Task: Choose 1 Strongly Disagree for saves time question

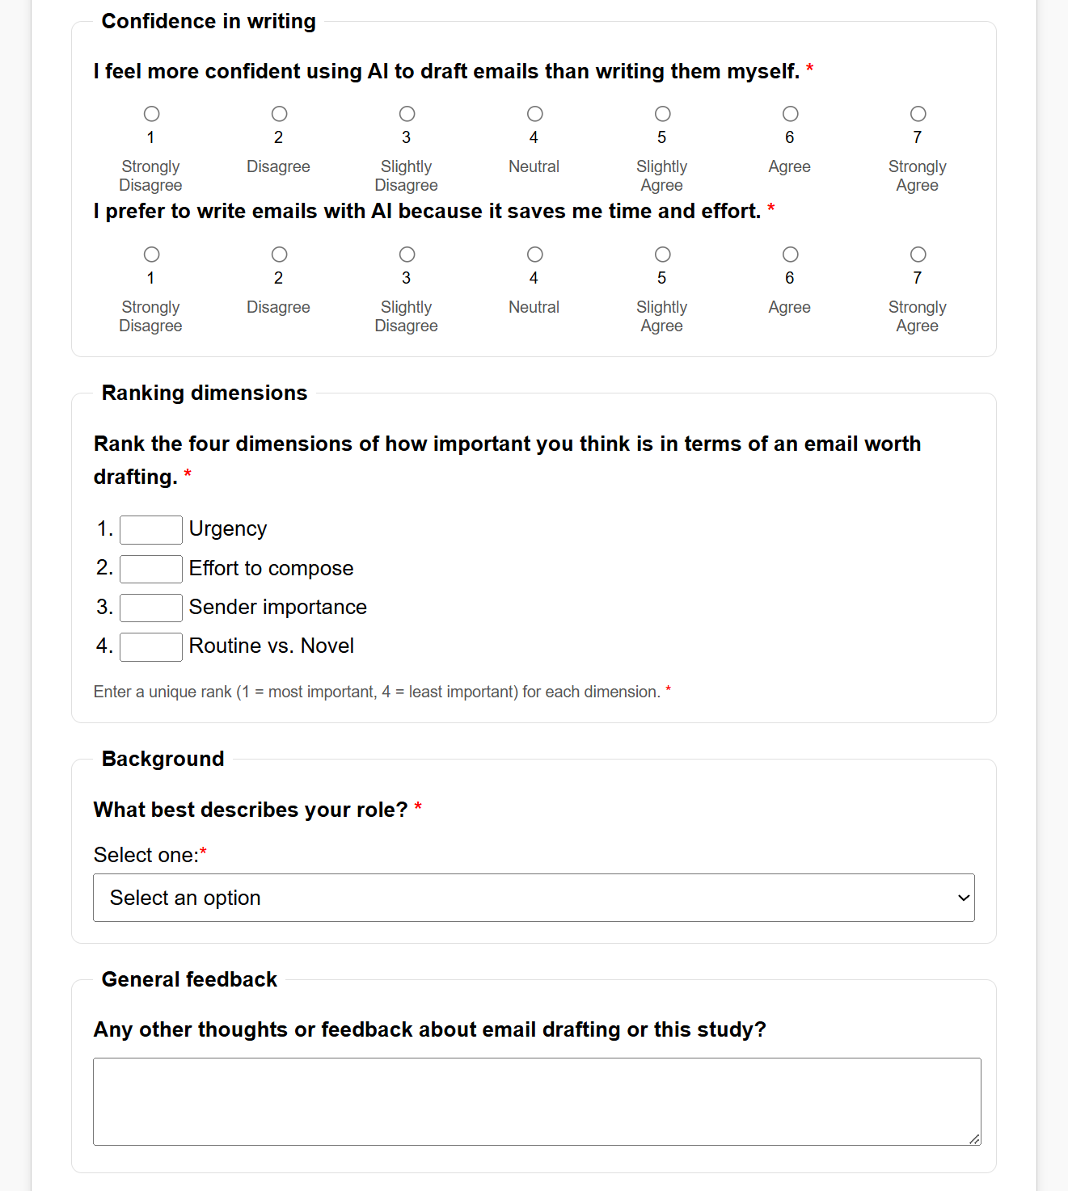Action: pyautogui.click(x=151, y=255)
